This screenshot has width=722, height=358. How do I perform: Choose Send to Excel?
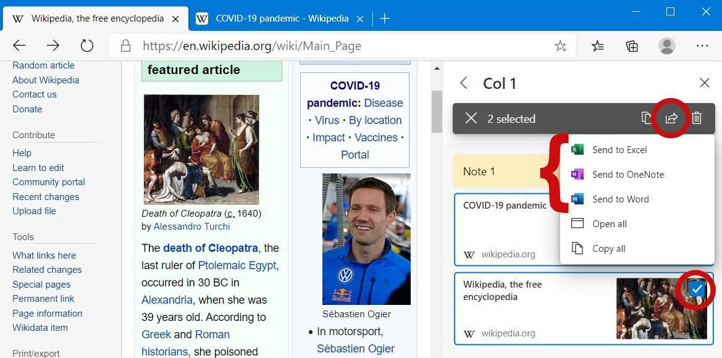point(637,149)
